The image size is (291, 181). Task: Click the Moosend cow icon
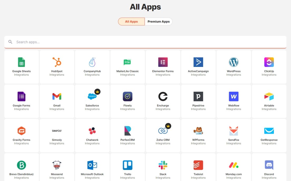pyautogui.click(x=57, y=165)
